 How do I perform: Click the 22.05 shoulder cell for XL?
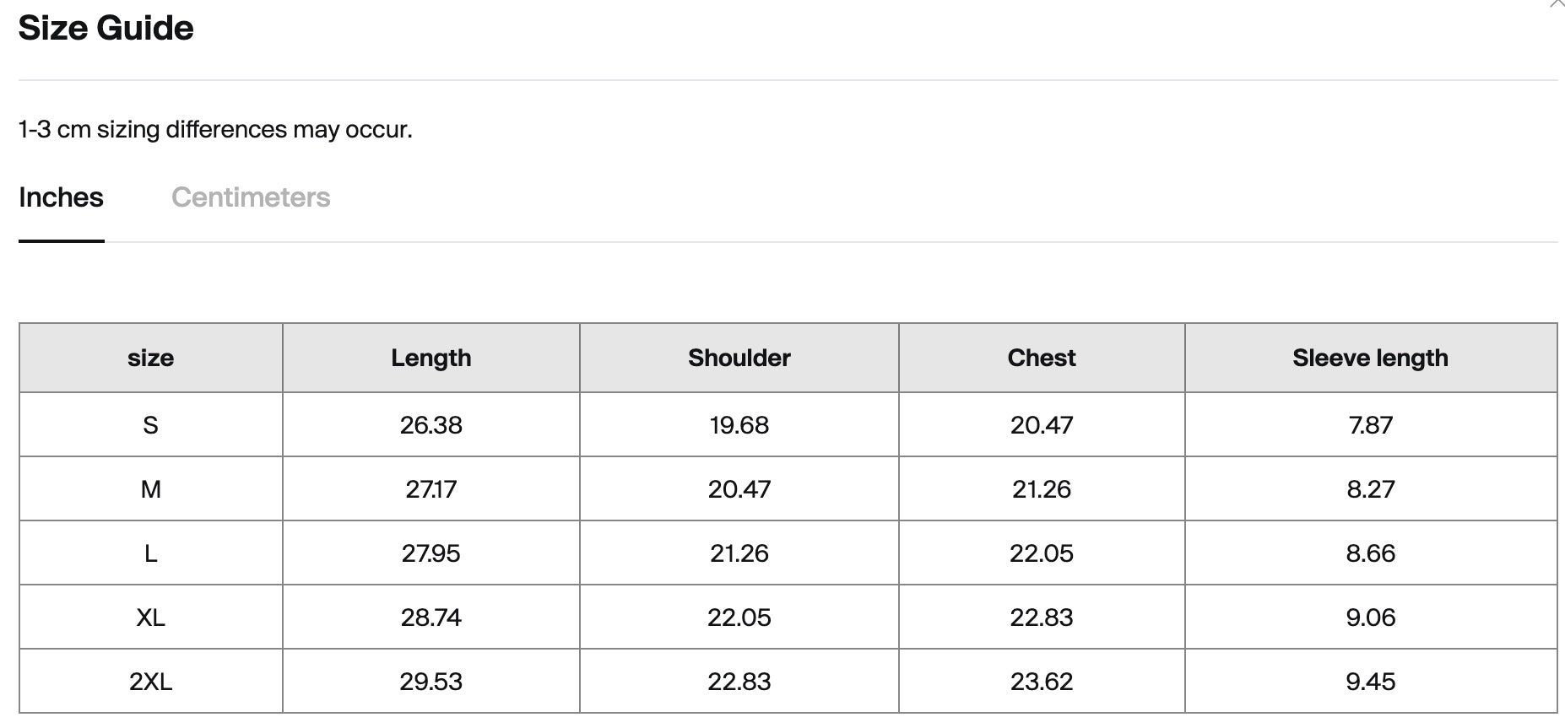(739, 617)
